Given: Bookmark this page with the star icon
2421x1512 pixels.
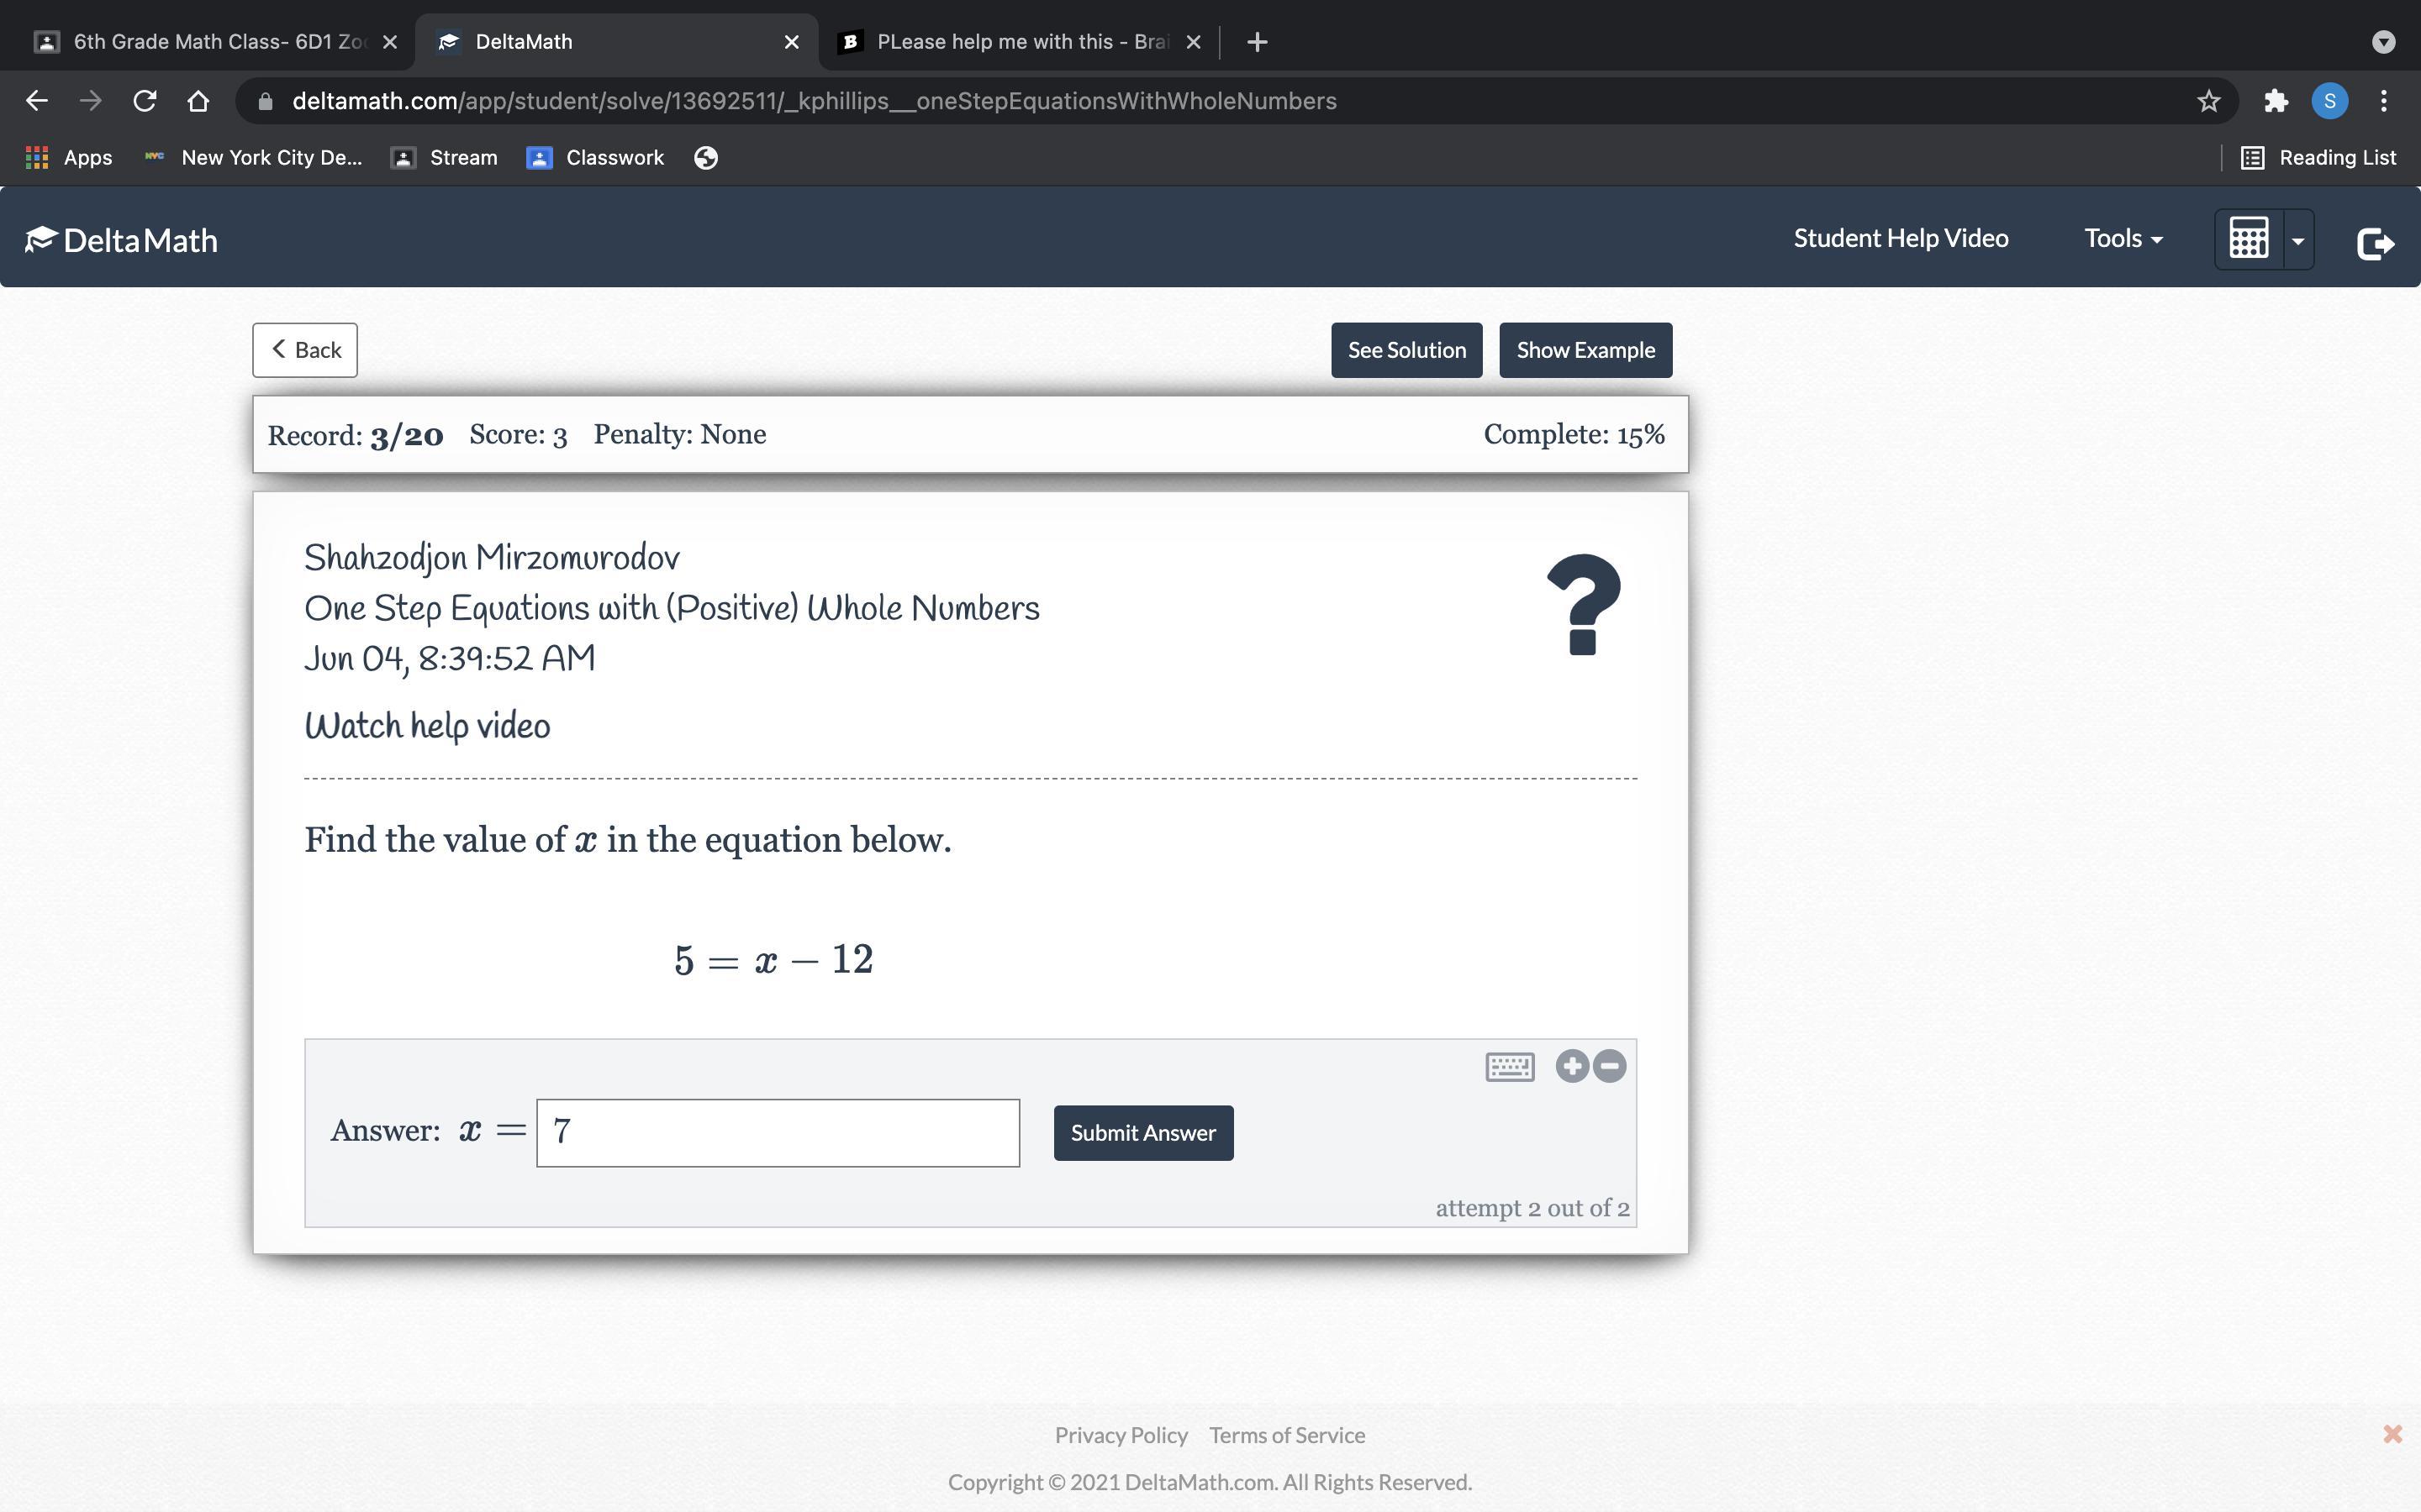Looking at the screenshot, I should (x=2208, y=101).
